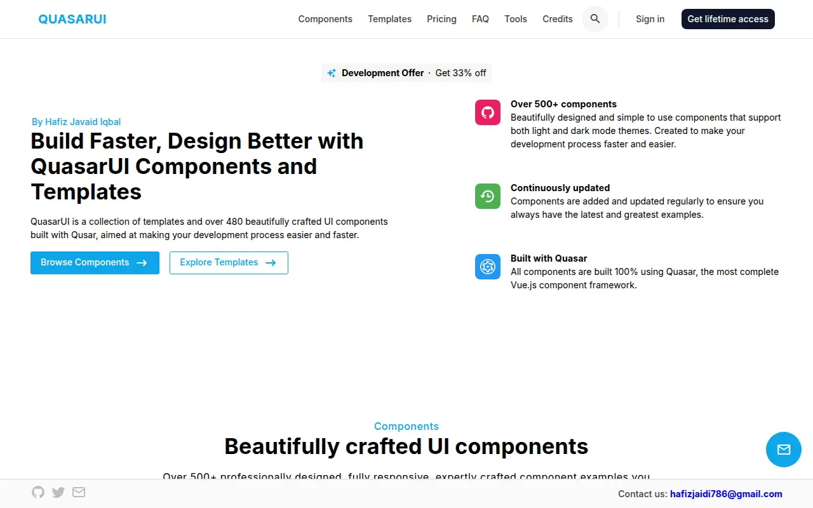Open the Pricing page link
813x508 pixels.
(x=441, y=19)
